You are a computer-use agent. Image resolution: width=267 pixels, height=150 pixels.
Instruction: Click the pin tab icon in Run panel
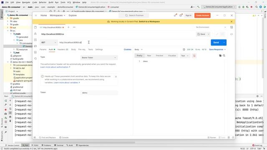[x=5, y=132]
